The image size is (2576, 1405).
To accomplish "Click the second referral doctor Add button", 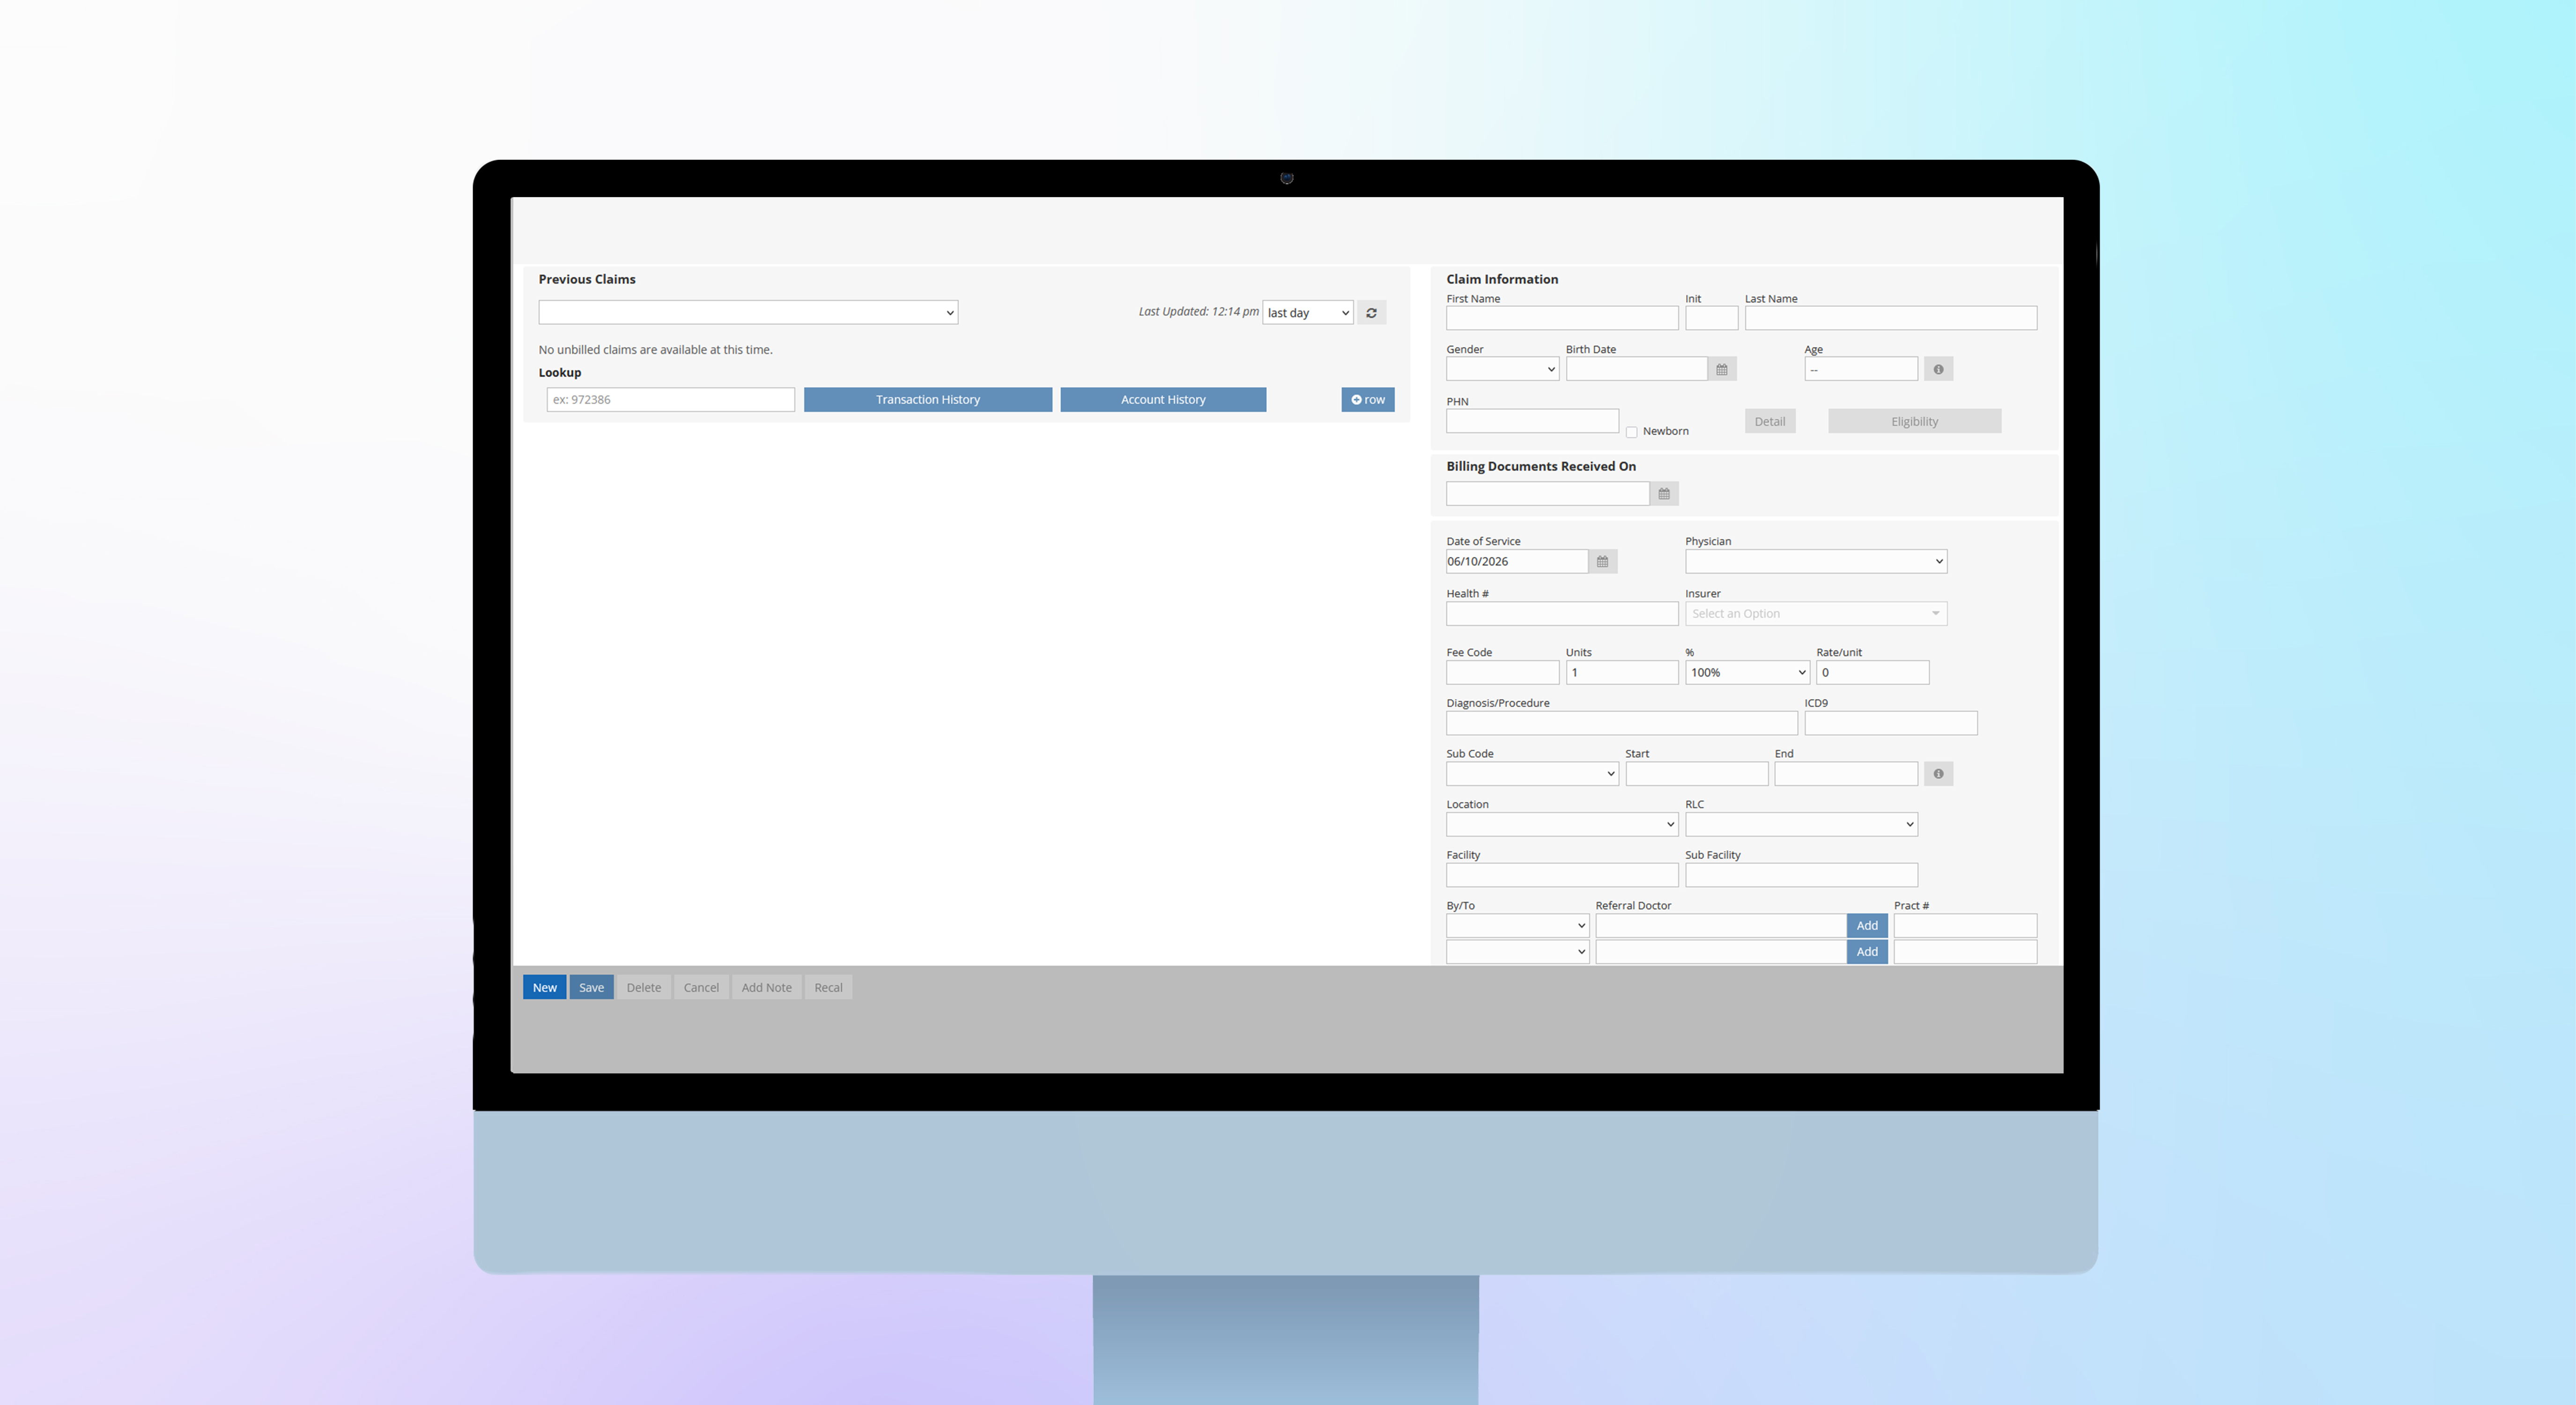I will [x=1867, y=952].
